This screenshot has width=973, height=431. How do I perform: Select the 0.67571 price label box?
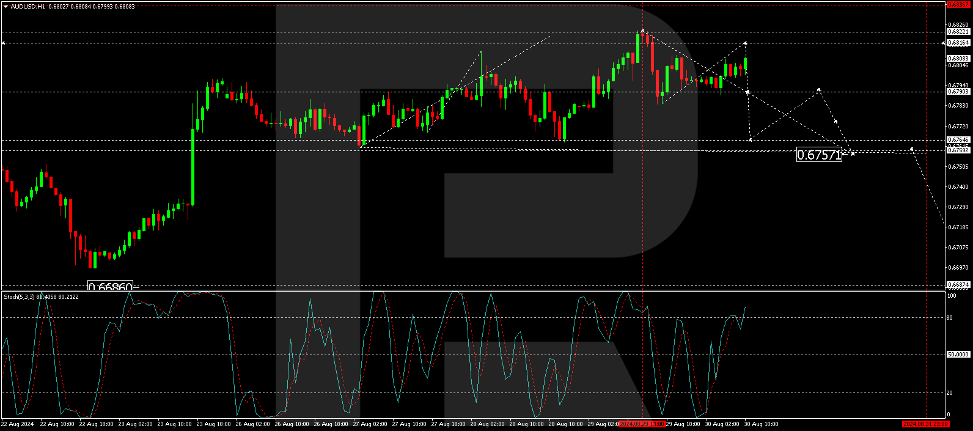click(819, 155)
